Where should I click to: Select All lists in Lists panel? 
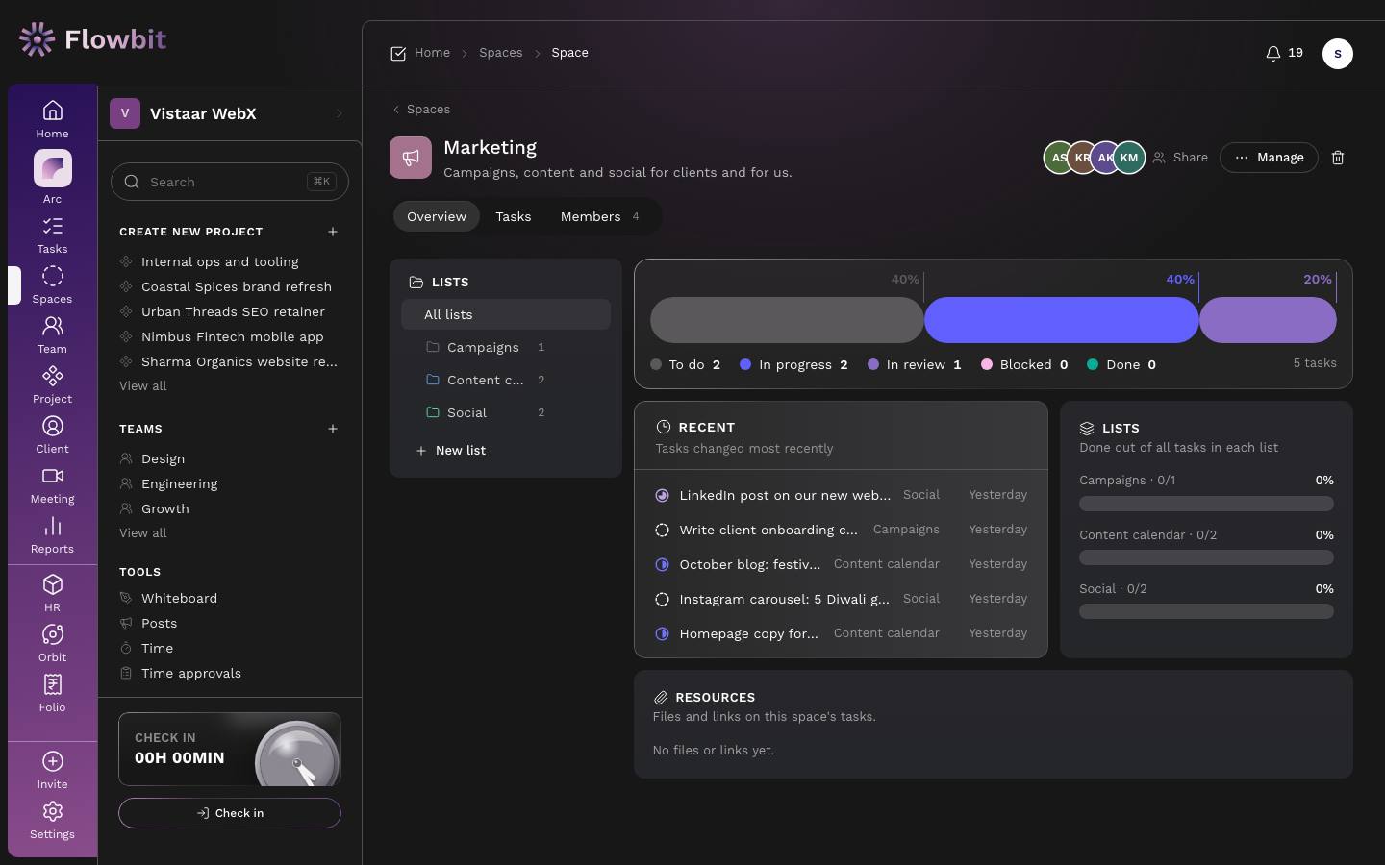tap(506, 314)
